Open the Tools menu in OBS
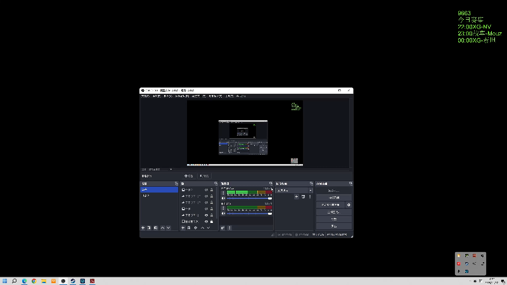The image size is (507, 285). coord(229,96)
